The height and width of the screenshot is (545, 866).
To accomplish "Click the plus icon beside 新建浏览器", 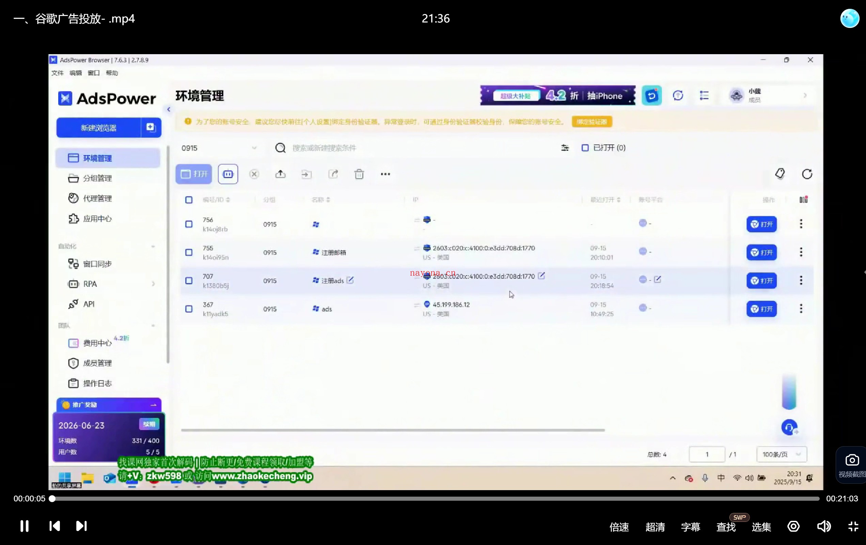I will [x=151, y=127].
